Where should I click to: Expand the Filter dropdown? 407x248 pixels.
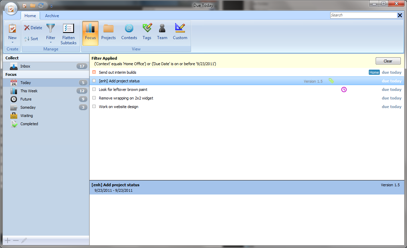pos(51,42)
